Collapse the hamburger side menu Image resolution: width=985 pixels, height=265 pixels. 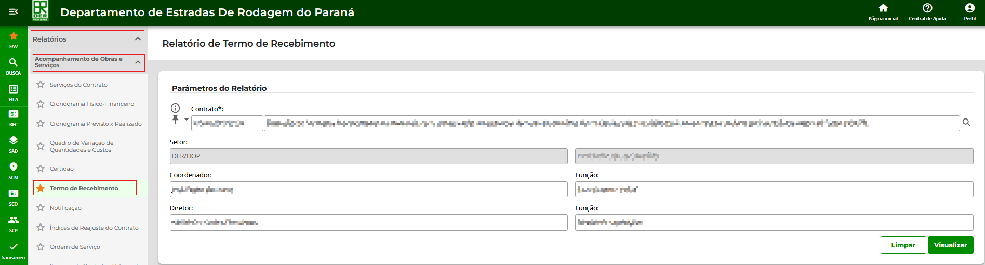[x=14, y=11]
